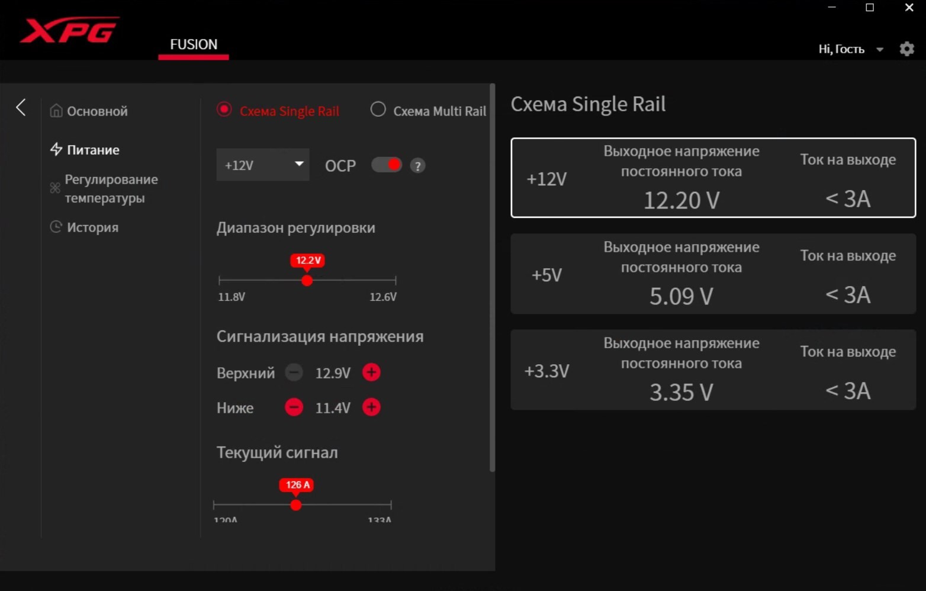The width and height of the screenshot is (926, 591).
Task: Click the 3.35 V output voltage reading
Action: click(x=681, y=392)
